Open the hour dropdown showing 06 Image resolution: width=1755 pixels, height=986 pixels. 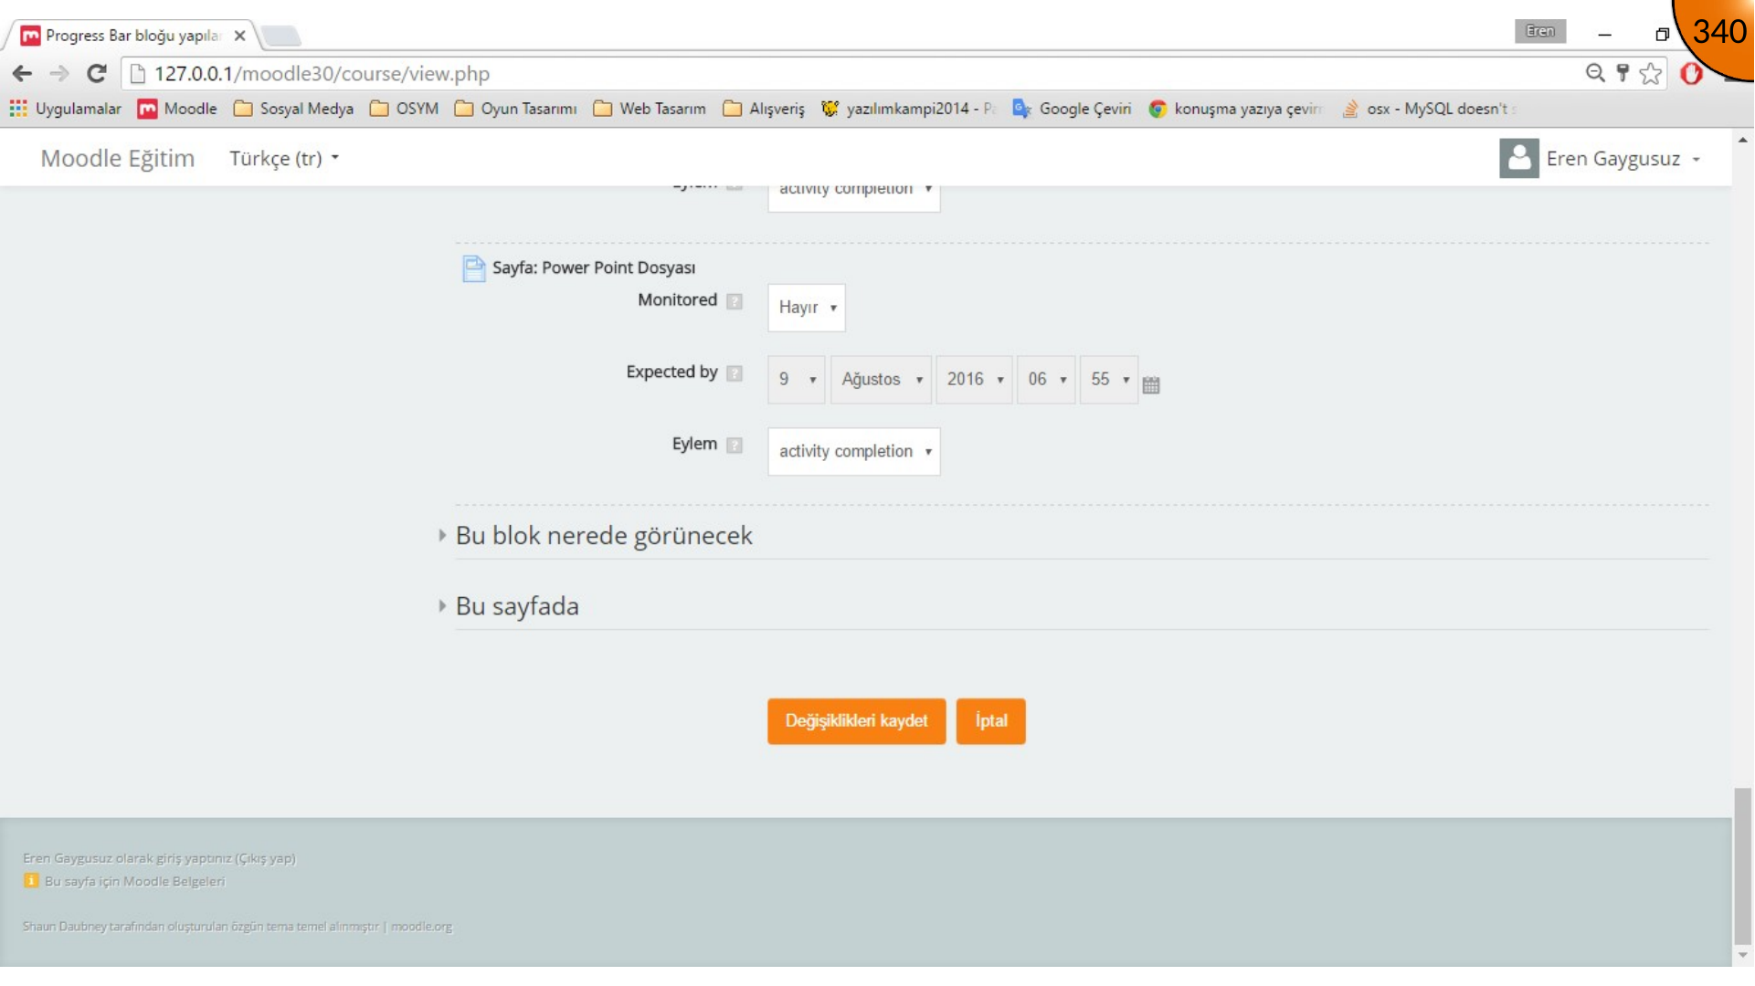(1046, 380)
